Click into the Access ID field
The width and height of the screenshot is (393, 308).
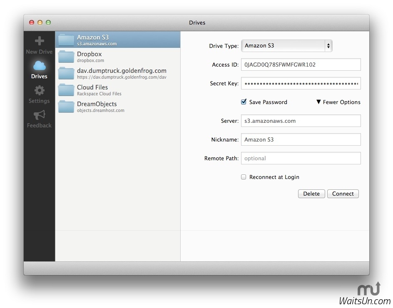[x=301, y=65]
